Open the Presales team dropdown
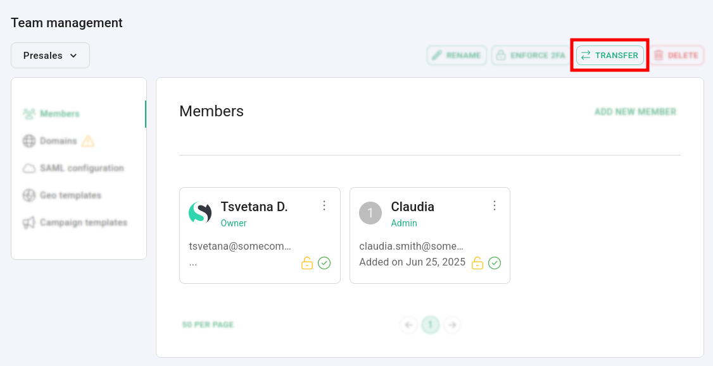 [x=50, y=56]
